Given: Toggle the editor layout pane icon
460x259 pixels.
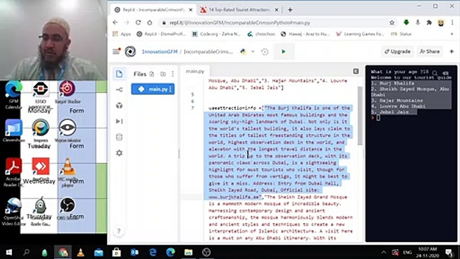Looking at the screenshot, I should coord(356,71).
